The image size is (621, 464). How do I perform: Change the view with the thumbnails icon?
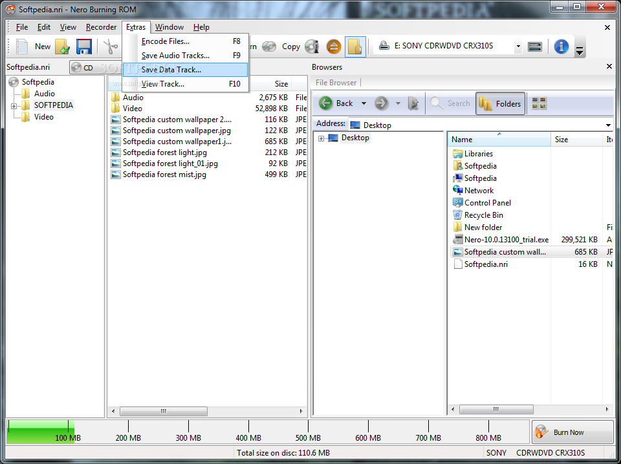coord(539,103)
